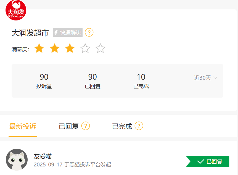Open user 友爱喵's profile name
Screen dimensions: 238x175
(43, 156)
